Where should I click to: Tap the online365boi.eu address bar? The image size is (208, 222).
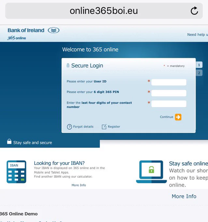[x=104, y=11]
